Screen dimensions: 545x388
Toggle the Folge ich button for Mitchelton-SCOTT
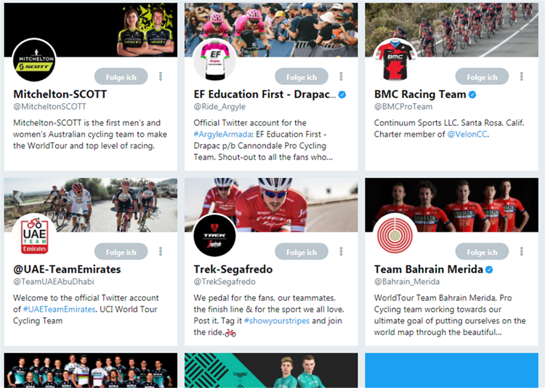point(121,76)
